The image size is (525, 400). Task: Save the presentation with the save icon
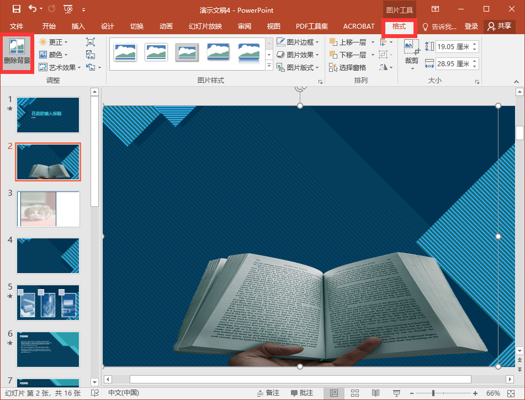click(16, 9)
